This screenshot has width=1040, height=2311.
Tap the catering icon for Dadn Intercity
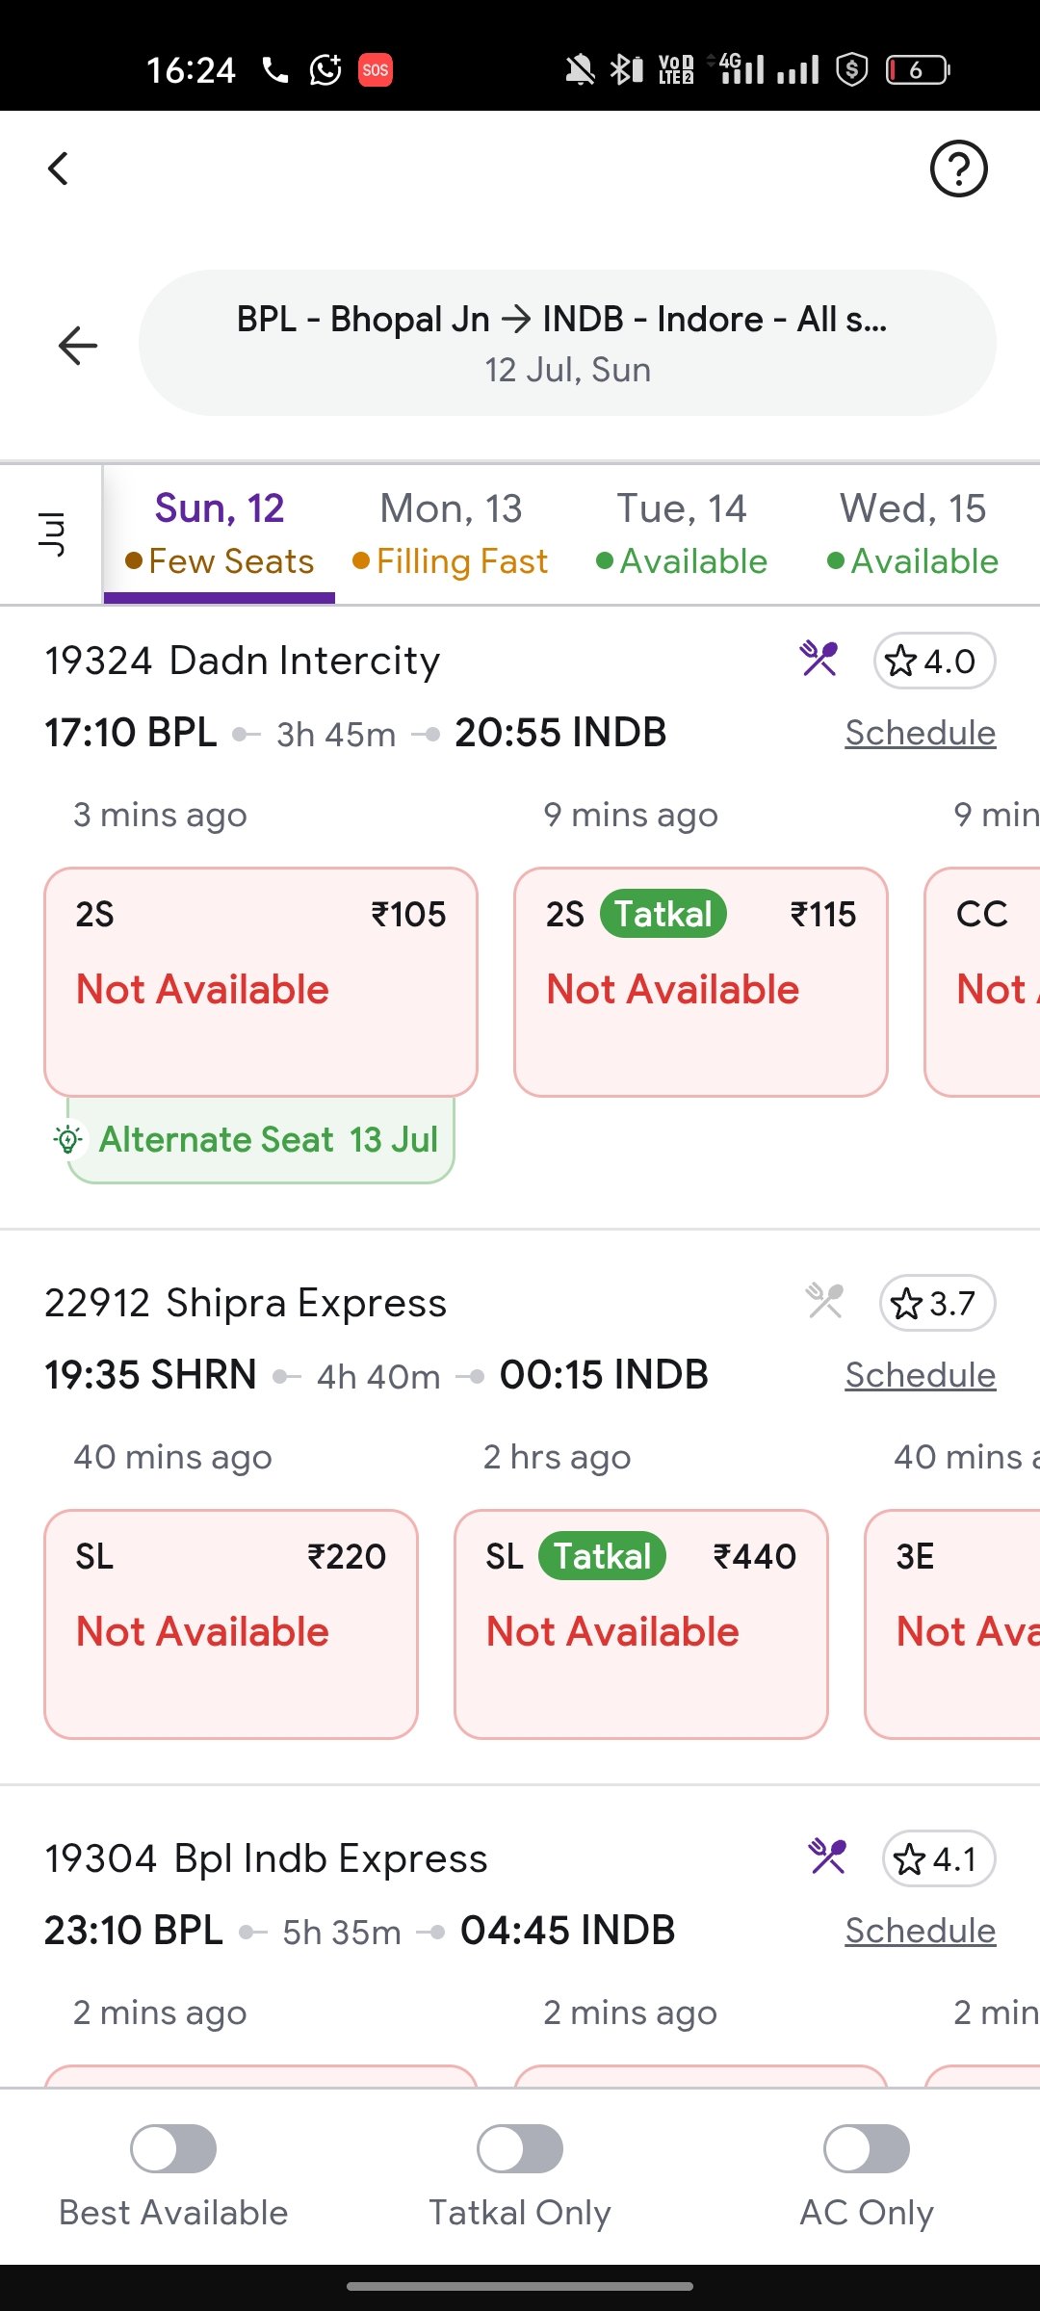819,660
